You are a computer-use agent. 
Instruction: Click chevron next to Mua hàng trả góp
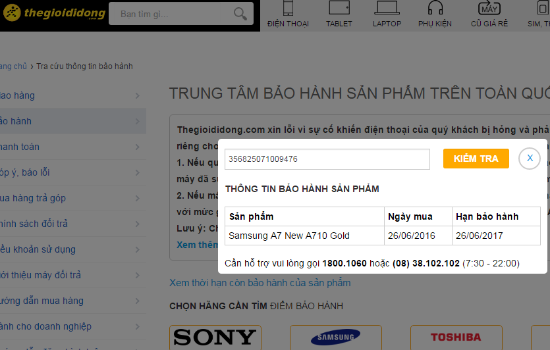(x=138, y=198)
